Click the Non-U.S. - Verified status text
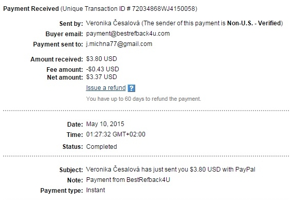This screenshot has height=200, width=290. [254, 23]
